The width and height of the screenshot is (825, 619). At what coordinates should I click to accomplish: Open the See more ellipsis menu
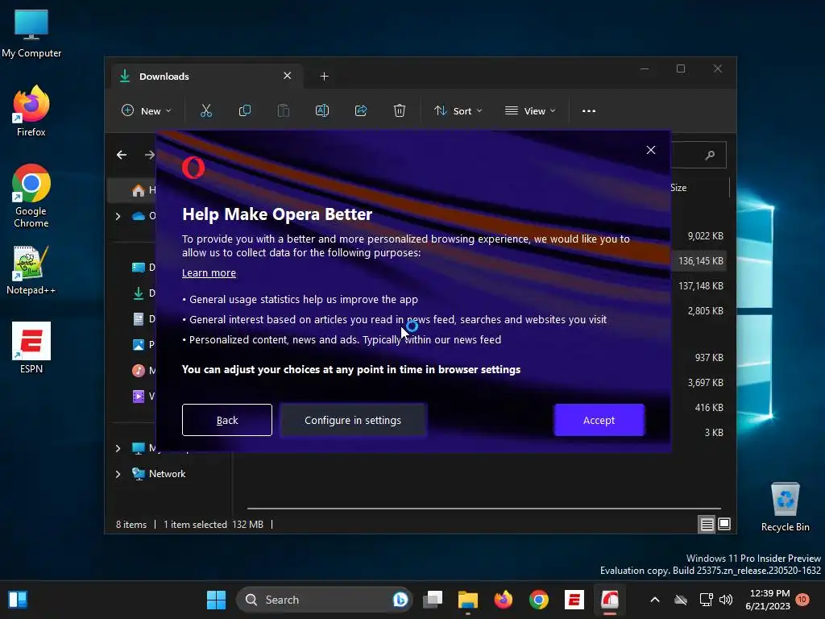(589, 110)
